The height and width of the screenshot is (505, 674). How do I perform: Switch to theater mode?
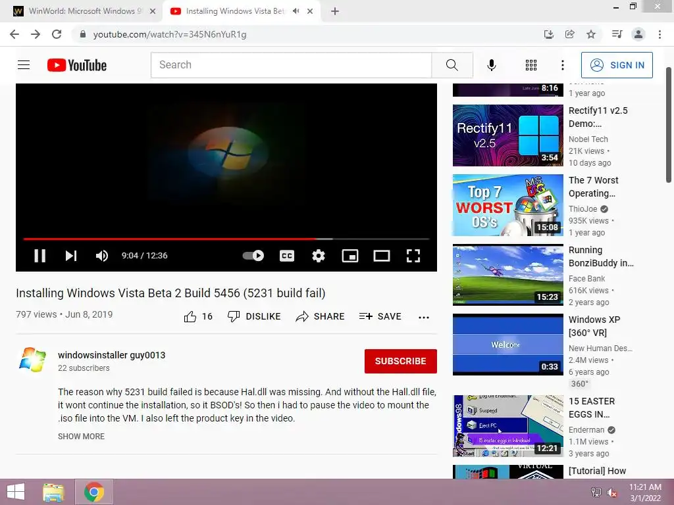382,256
